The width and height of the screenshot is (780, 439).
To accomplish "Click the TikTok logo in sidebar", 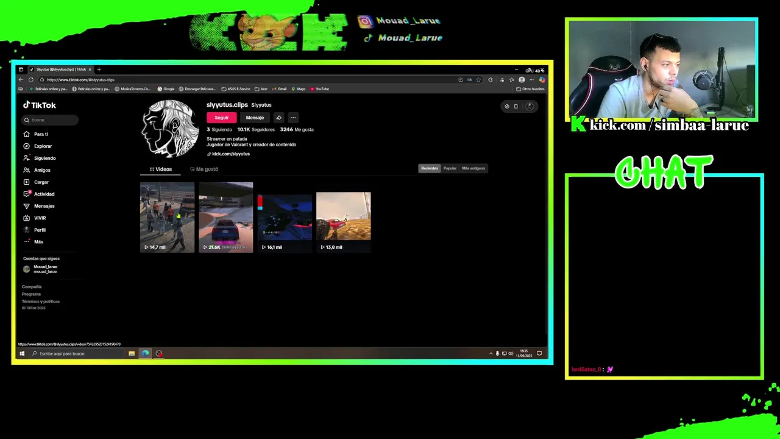I will pos(40,105).
